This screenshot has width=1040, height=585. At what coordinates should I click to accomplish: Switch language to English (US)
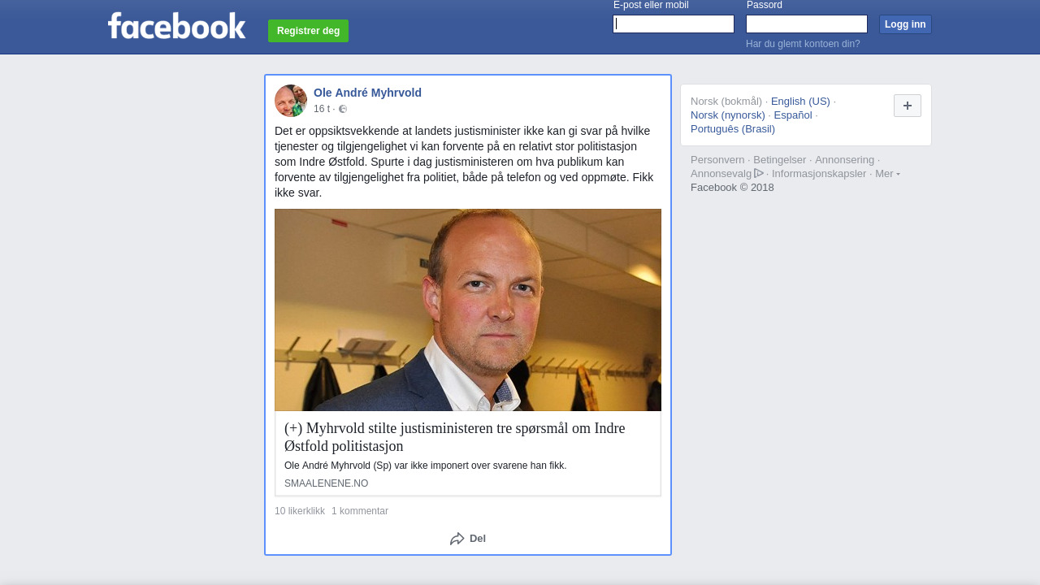point(800,102)
